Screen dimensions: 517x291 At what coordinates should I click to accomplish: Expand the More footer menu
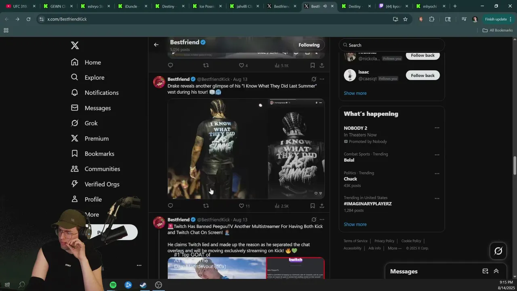pos(394,248)
